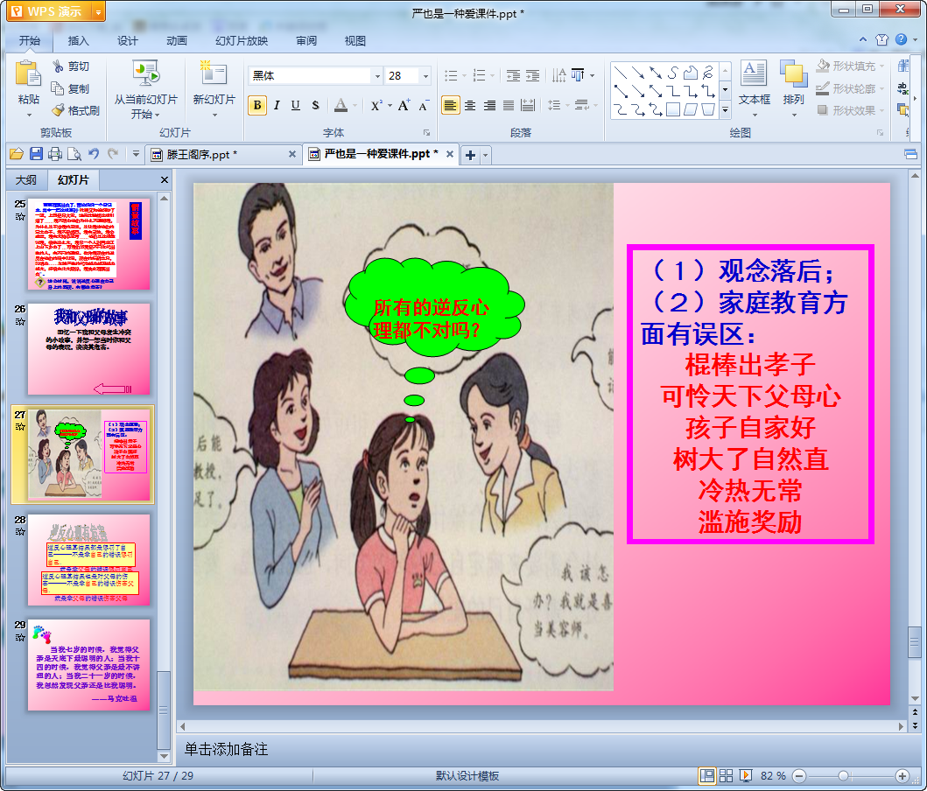The image size is (927, 791).
Task: Open the font dialog launcher in 字体 group
Action: click(426, 133)
